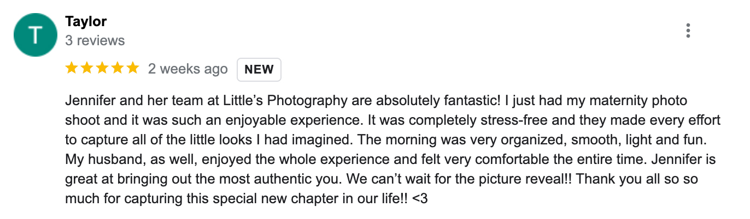Open reviewer name Taylor's profile
The height and width of the screenshot is (219, 750).
coord(86,22)
